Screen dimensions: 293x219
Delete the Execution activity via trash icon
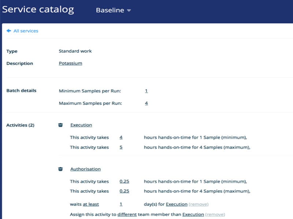60,125
